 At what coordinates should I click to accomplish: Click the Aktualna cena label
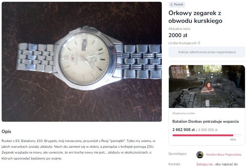(179, 29)
